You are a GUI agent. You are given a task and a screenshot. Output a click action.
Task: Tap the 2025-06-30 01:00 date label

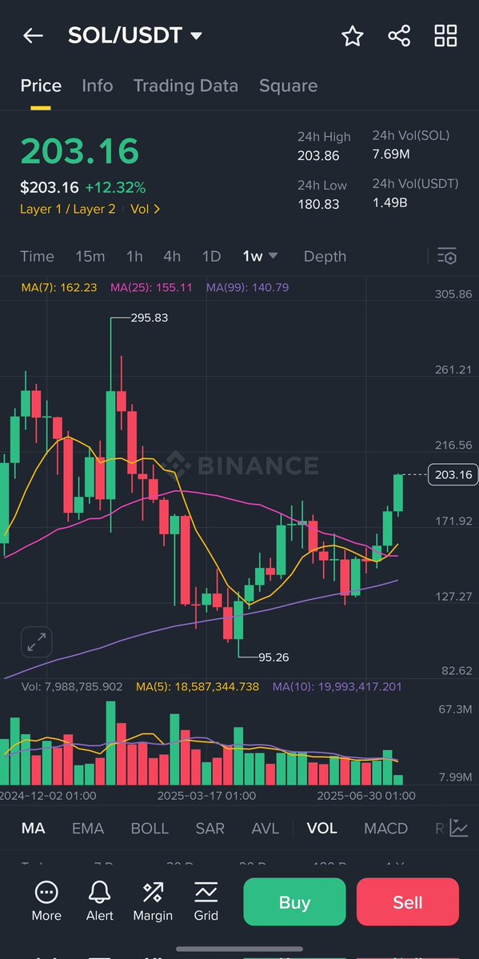pyautogui.click(x=365, y=796)
